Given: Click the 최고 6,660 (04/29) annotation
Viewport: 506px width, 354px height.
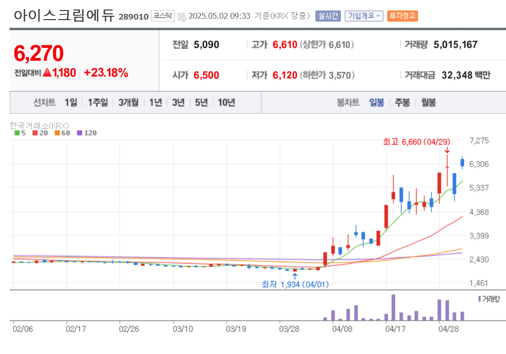Looking at the screenshot, I should pos(416,142).
